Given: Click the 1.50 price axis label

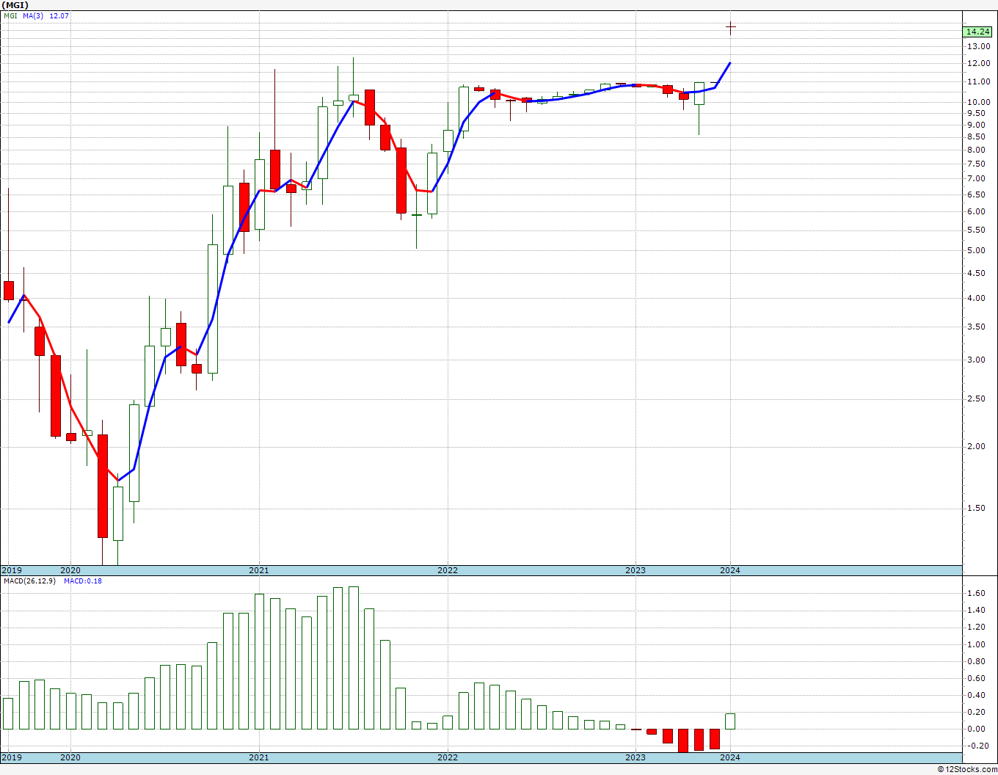Looking at the screenshot, I should [x=976, y=508].
